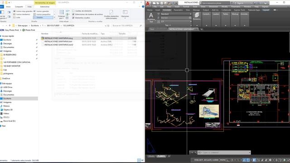Toggle the ortho mode status bar icon
290x163 pixels.
click(228, 160)
